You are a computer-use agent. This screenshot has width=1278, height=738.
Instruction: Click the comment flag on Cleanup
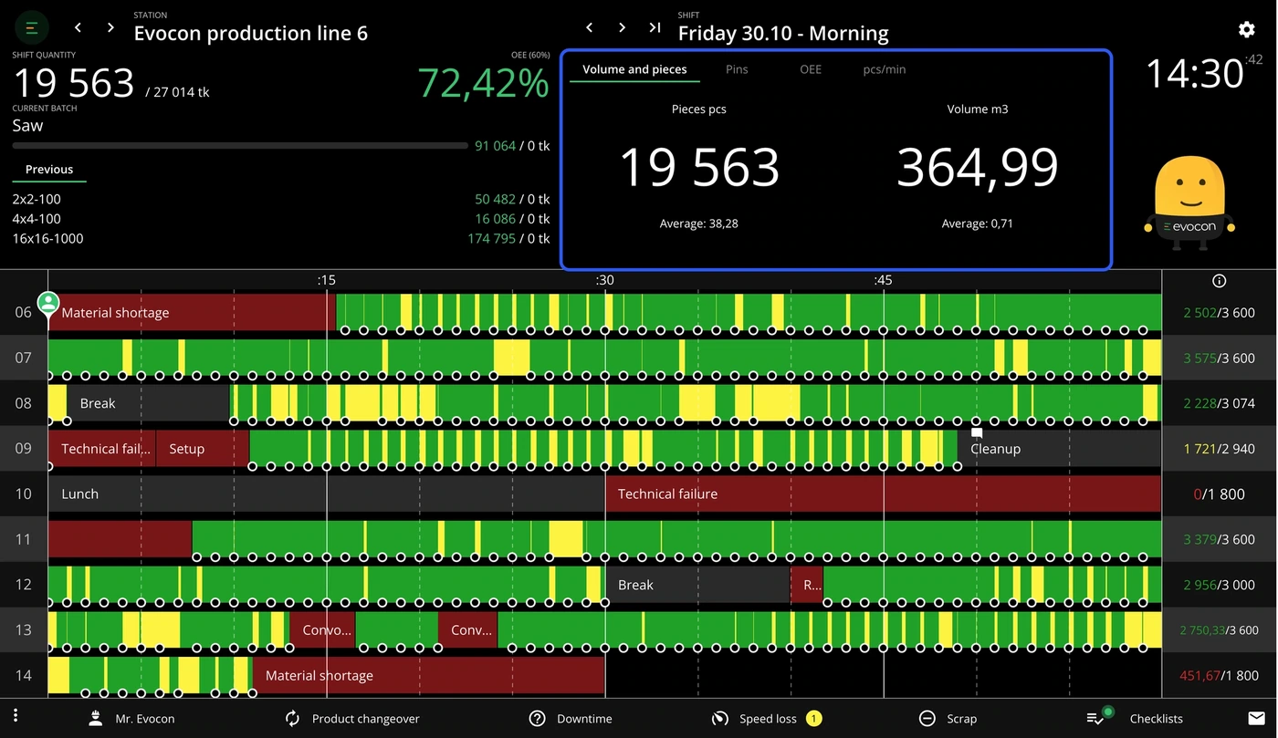tap(976, 432)
